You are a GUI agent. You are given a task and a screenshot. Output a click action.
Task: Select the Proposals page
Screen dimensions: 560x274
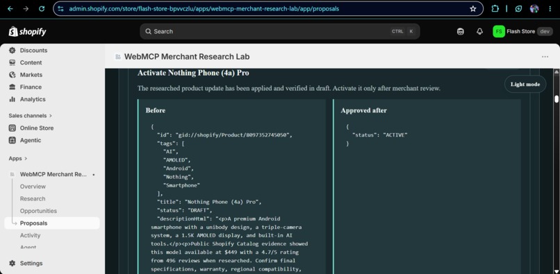[52, 223]
